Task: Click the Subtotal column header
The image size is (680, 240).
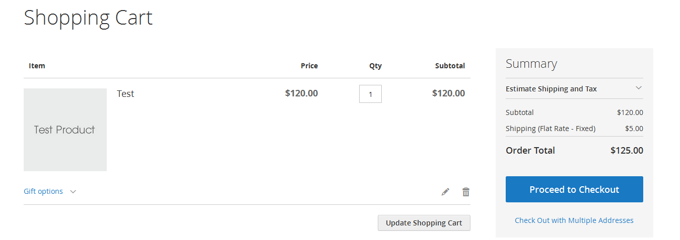Action: pos(450,66)
